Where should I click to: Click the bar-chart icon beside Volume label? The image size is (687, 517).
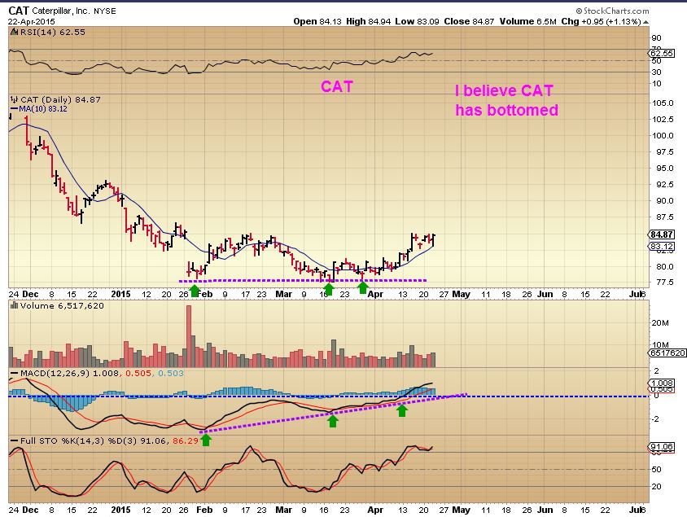(14, 305)
